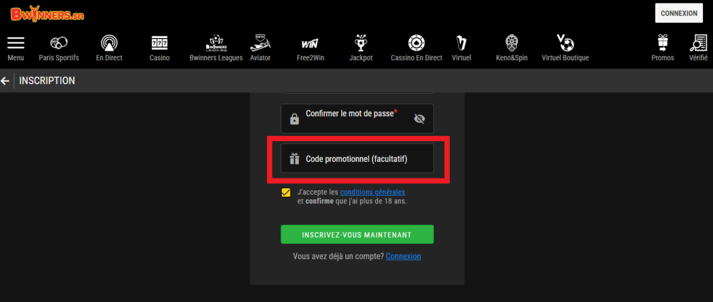Open the Virtuel icon
This screenshot has height=302, width=713.
tap(461, 43)
